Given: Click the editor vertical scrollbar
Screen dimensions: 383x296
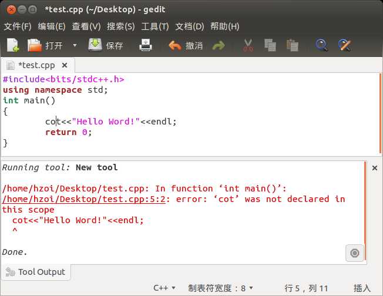Looking at the screenshot, I should [380, 113].
